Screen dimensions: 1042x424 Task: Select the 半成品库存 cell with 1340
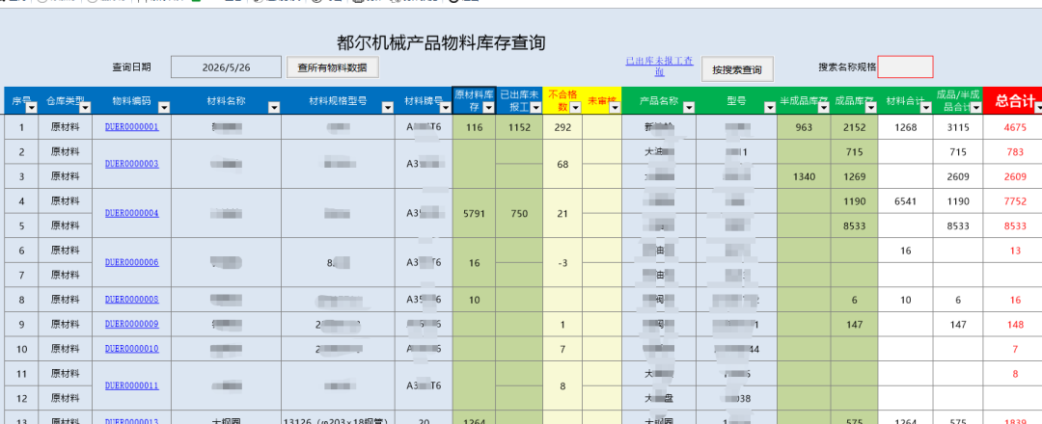(804, 176)
